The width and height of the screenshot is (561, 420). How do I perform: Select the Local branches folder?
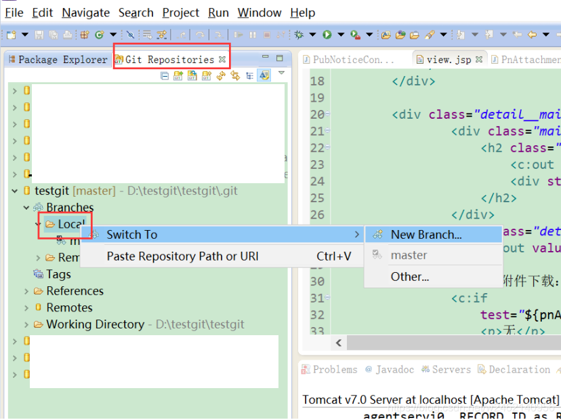66,225
